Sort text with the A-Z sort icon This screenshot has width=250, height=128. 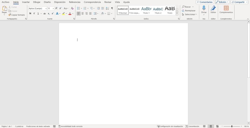(107, 8)
